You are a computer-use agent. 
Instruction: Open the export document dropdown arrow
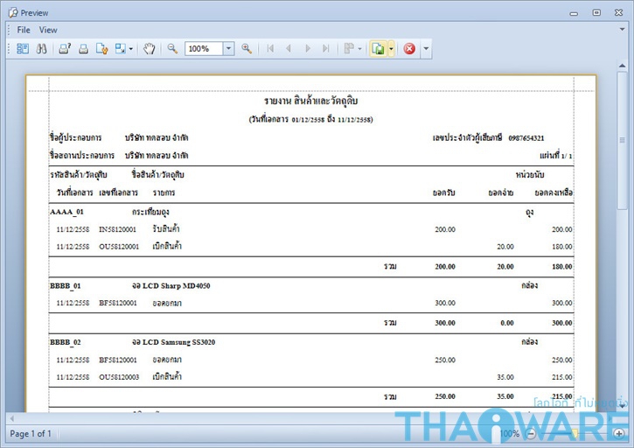pos(391,49)
